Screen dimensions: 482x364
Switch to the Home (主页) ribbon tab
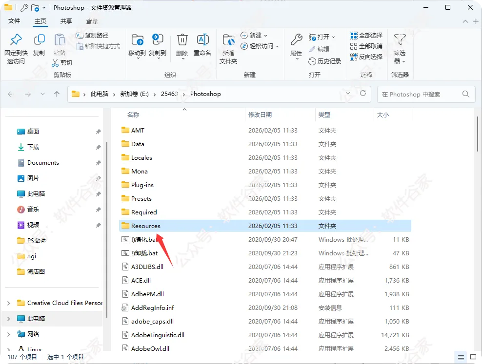point(40,21)
